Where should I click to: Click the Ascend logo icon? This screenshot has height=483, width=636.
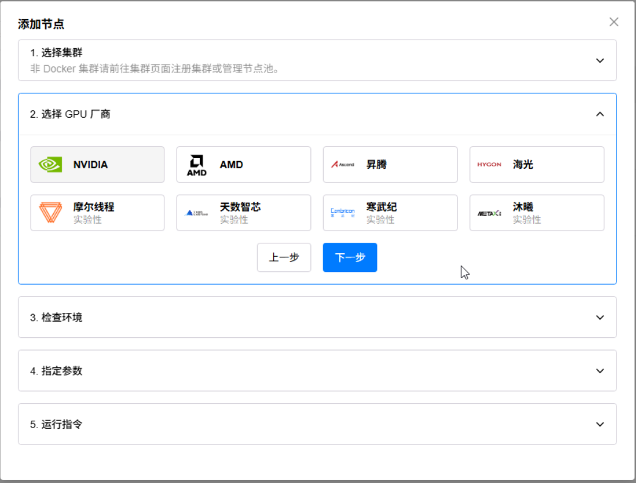point(343,165)
